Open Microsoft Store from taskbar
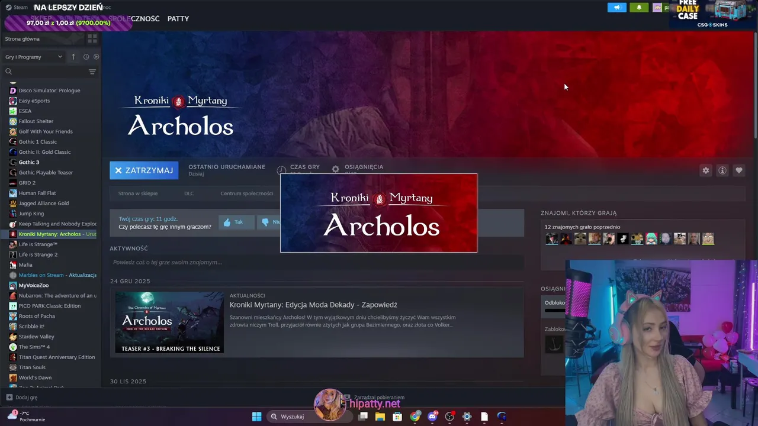Screen dimensions: 758x426 click(397, 417)
